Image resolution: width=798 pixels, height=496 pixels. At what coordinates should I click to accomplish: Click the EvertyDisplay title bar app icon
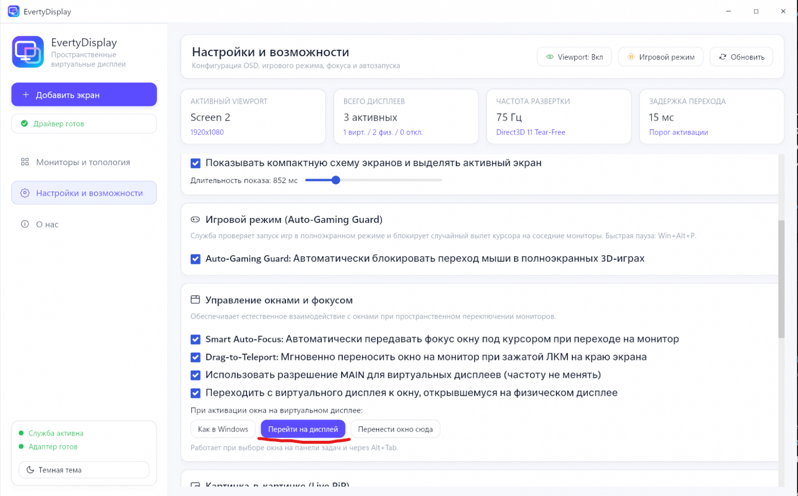[13, 11]
